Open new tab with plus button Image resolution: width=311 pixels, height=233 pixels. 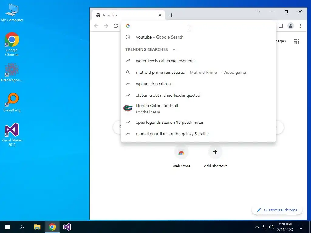(x=172, y=15)
